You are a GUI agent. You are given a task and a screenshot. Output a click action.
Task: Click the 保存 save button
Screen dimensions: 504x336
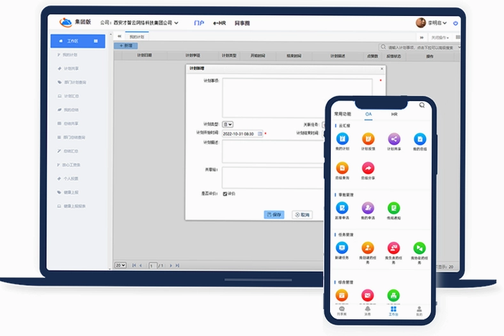274,214
